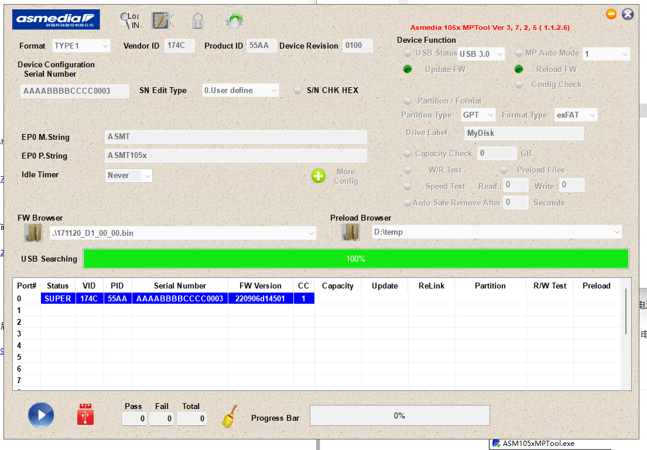647x450 pixels.
Task: Click the Capacity Check GB input
Action: point(497,153)
